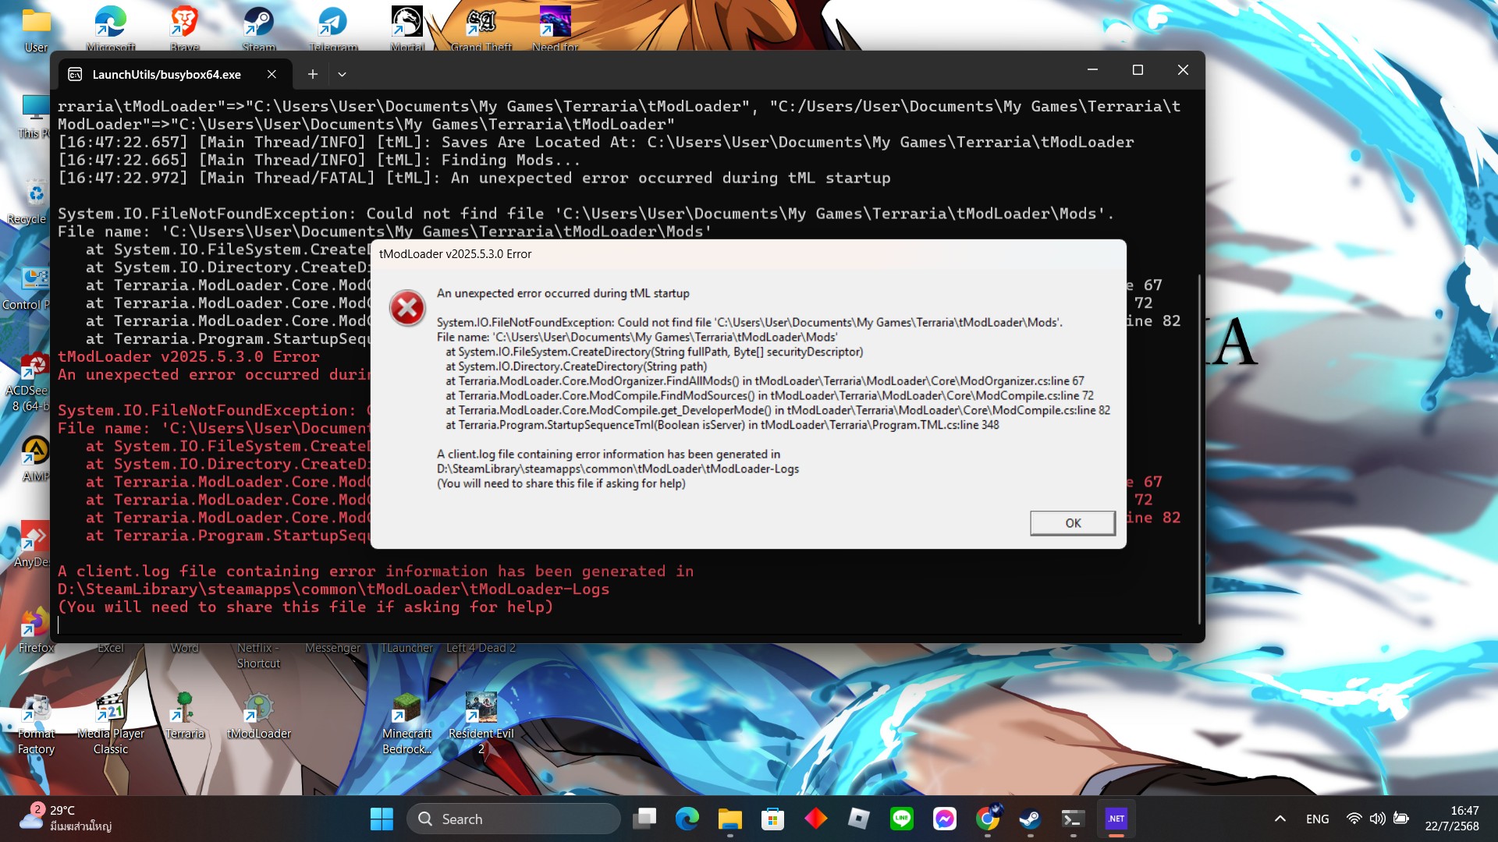
Task: Open the battery tray icon
Action: tap(1401, 819)
